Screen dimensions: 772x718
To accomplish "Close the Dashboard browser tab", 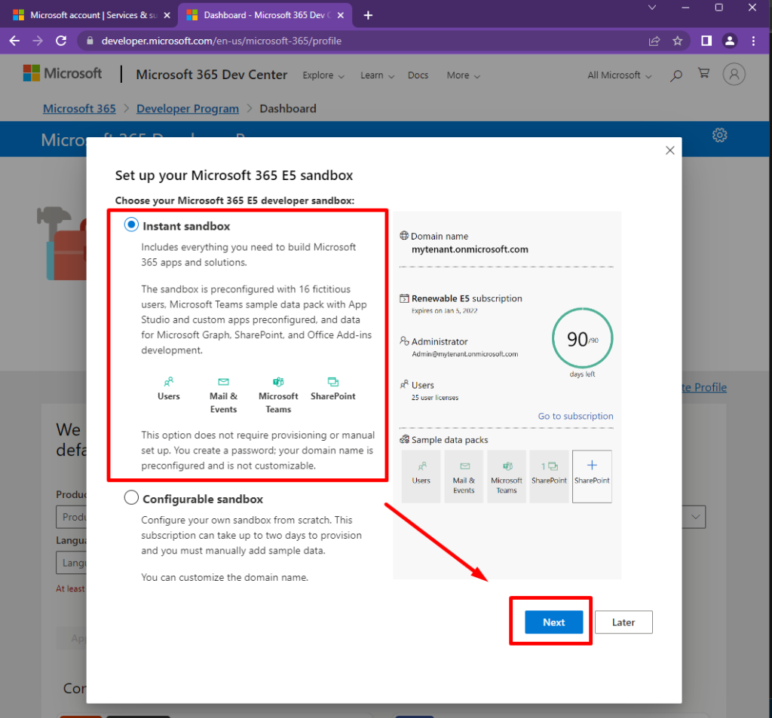I will click(340, 15).
